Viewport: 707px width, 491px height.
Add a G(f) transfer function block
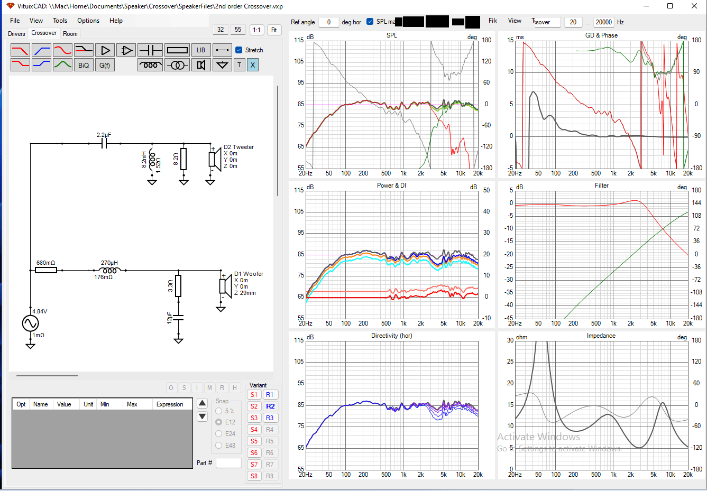click(105, 65)
